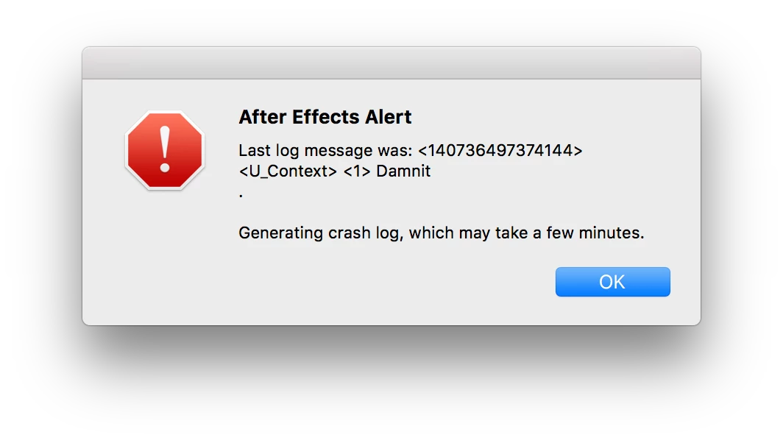Click the exclamation point's lower dot
783x443 pixels.
pos(163,167)
